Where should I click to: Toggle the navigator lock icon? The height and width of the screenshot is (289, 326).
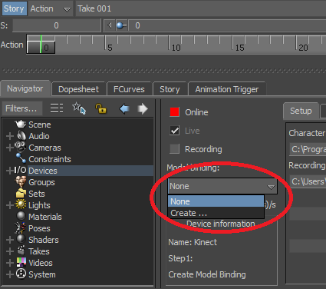coord(101,108)
